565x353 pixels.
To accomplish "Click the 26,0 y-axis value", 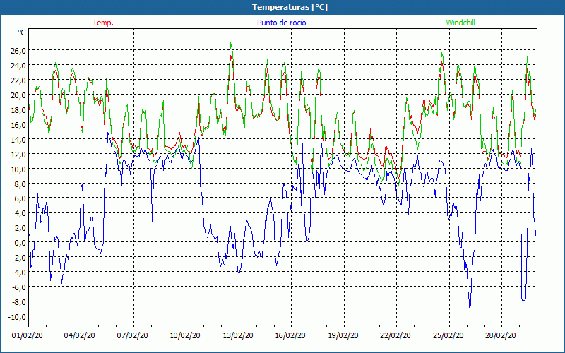I will (18, 50).
